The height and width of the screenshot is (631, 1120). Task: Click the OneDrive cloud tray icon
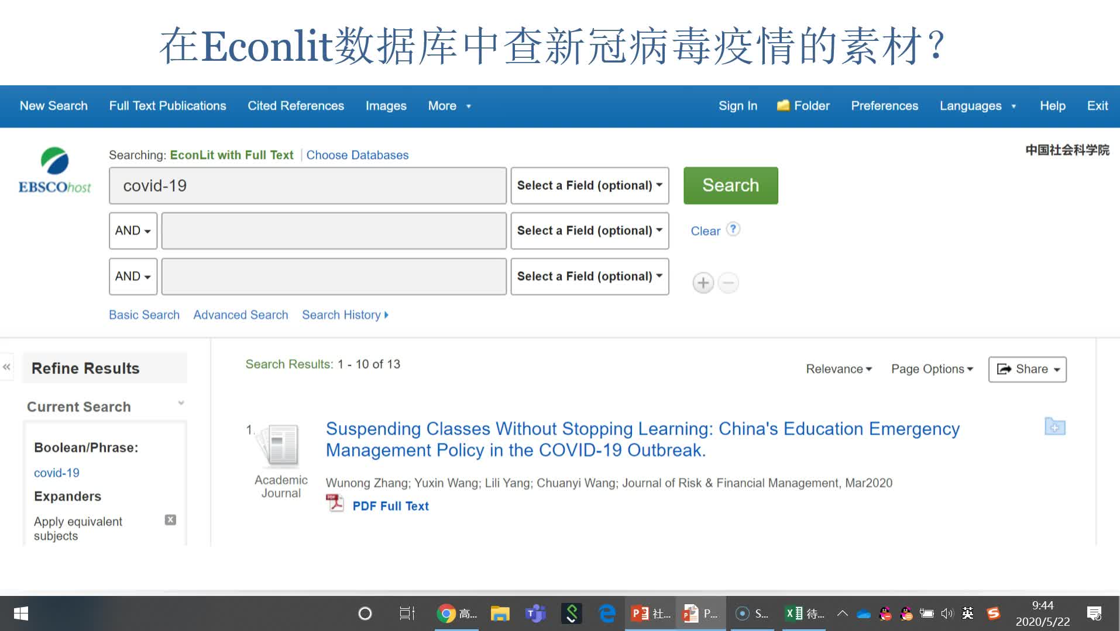864,614
